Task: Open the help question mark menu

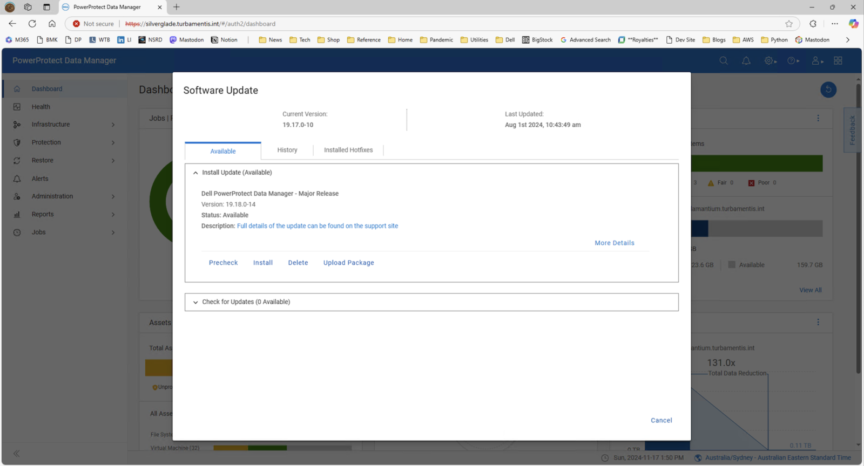Action: pos(793,61)
